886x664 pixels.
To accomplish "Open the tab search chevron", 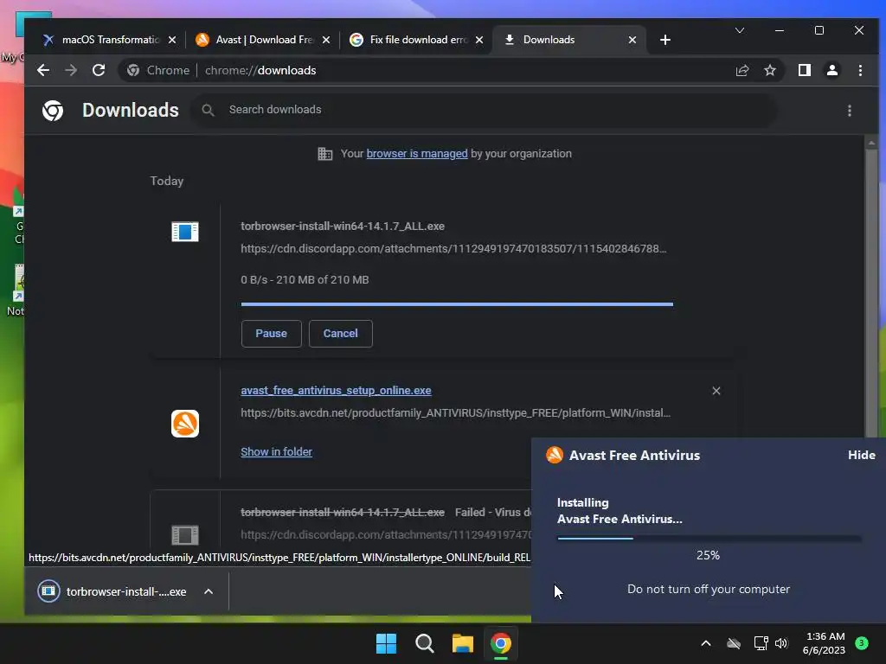I will click(x=739, y=30).
